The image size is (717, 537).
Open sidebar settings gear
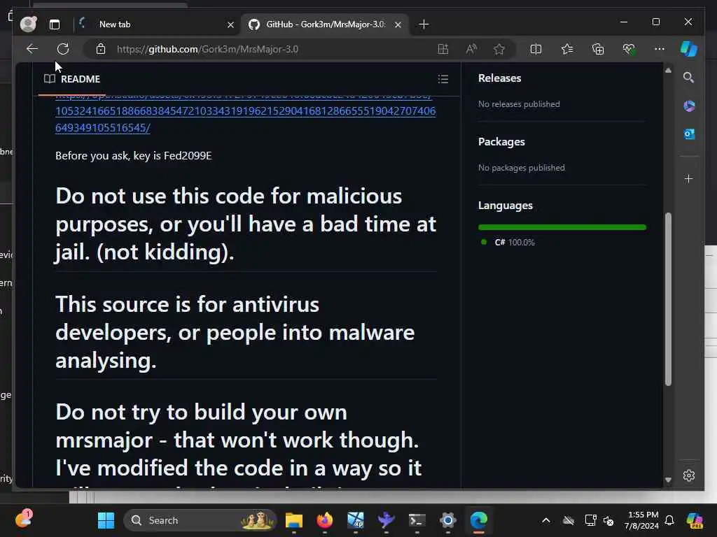pos(689,475)
